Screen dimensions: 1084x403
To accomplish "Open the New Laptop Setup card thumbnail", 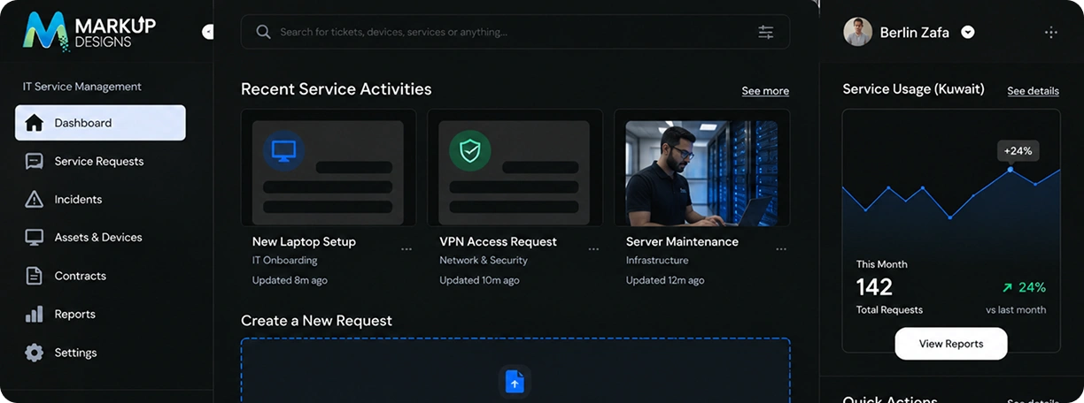I will pyautogui.click(x=328, y=168).
